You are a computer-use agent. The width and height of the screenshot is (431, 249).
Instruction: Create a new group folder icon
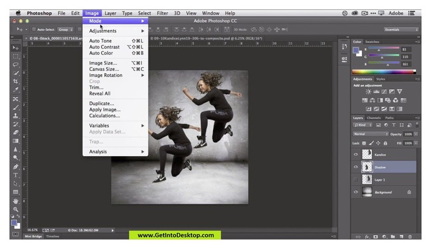[x=393, y=236]
